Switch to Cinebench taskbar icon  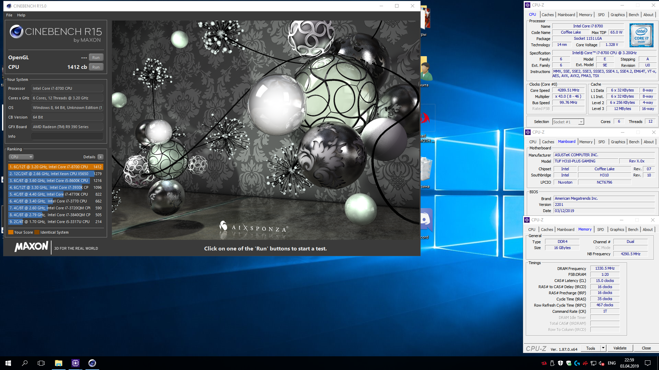click(x=92, y=363)
